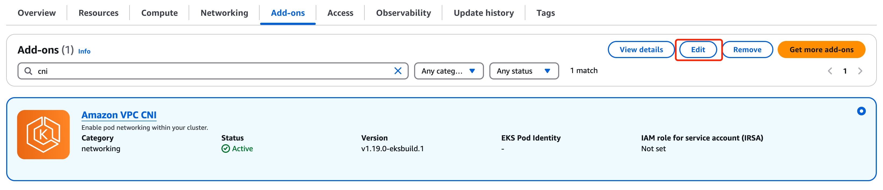Click Get more add-ons button
This screenshot has height=190, width=883.
(x=821, y=50)
